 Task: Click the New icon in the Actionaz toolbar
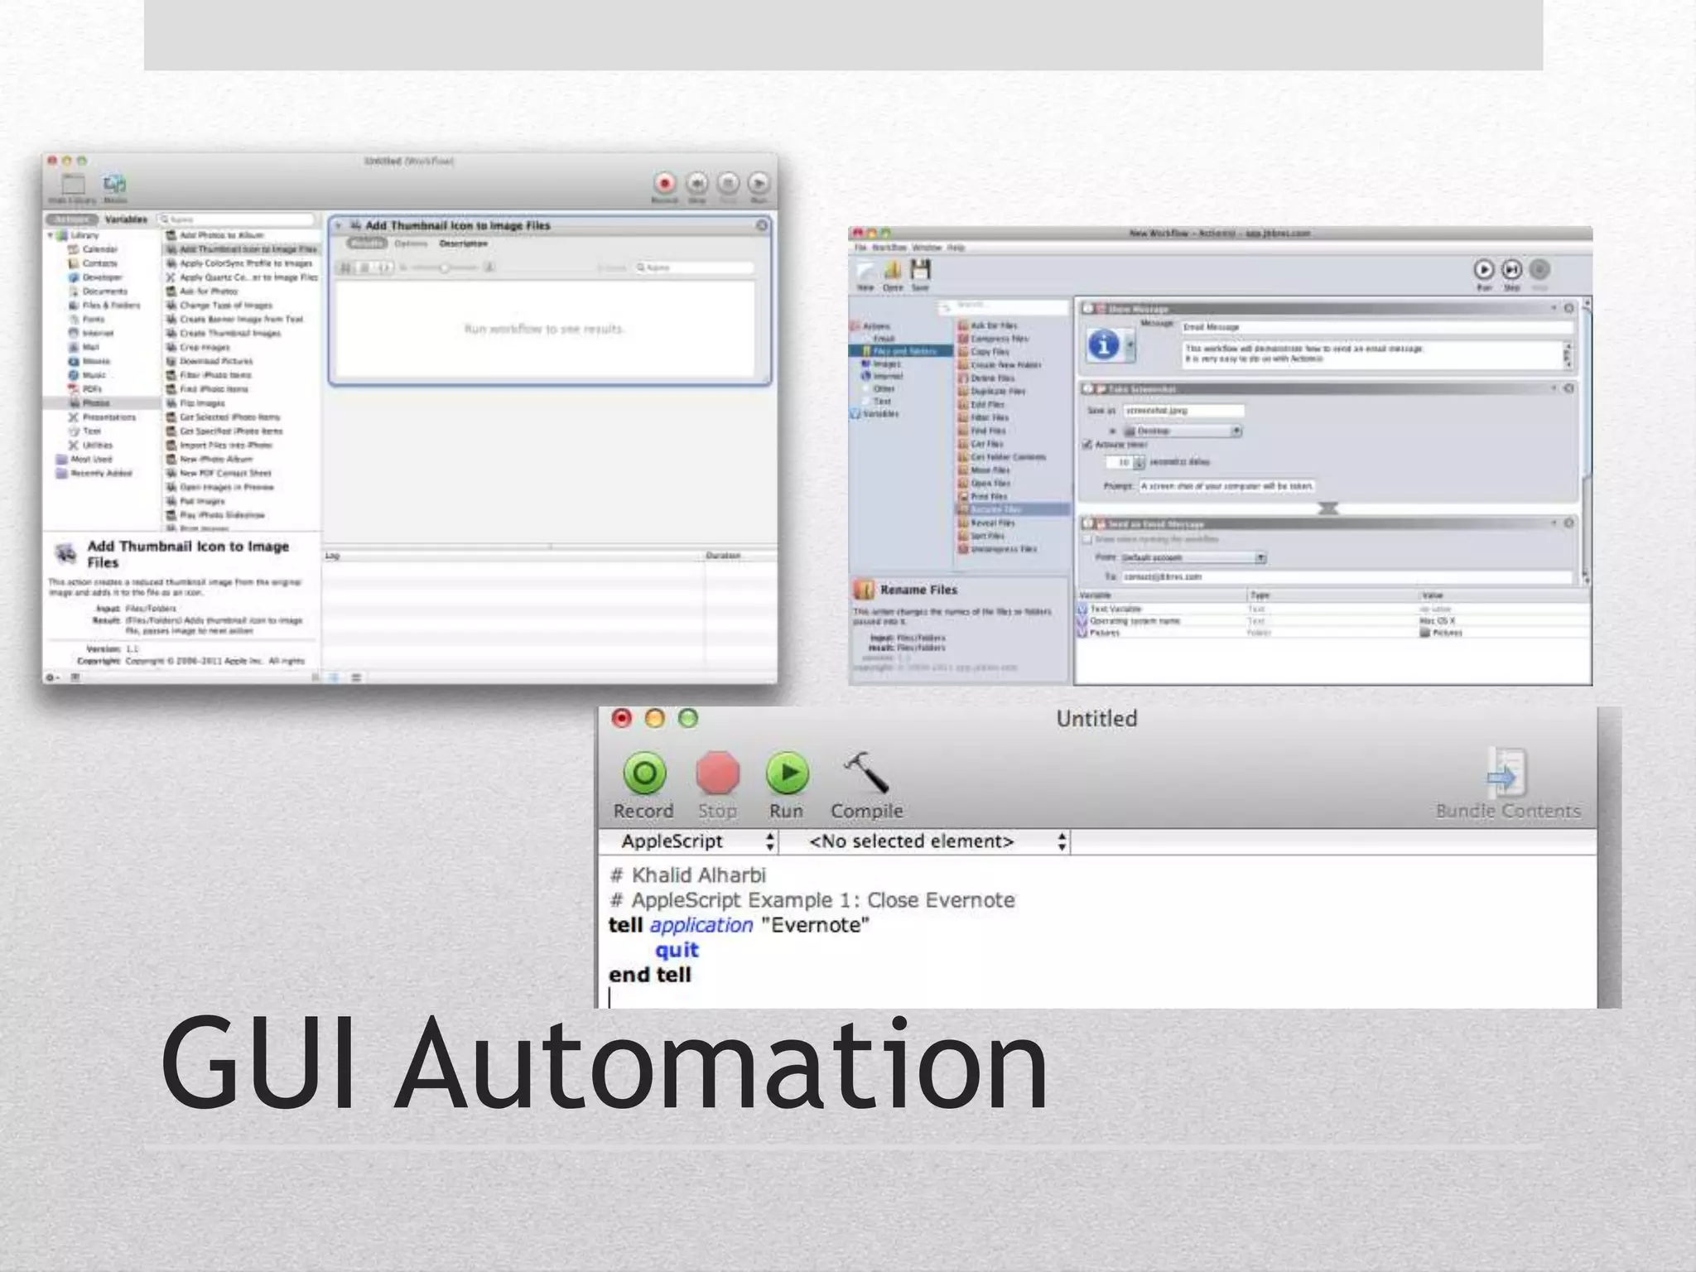coord(865,274)
